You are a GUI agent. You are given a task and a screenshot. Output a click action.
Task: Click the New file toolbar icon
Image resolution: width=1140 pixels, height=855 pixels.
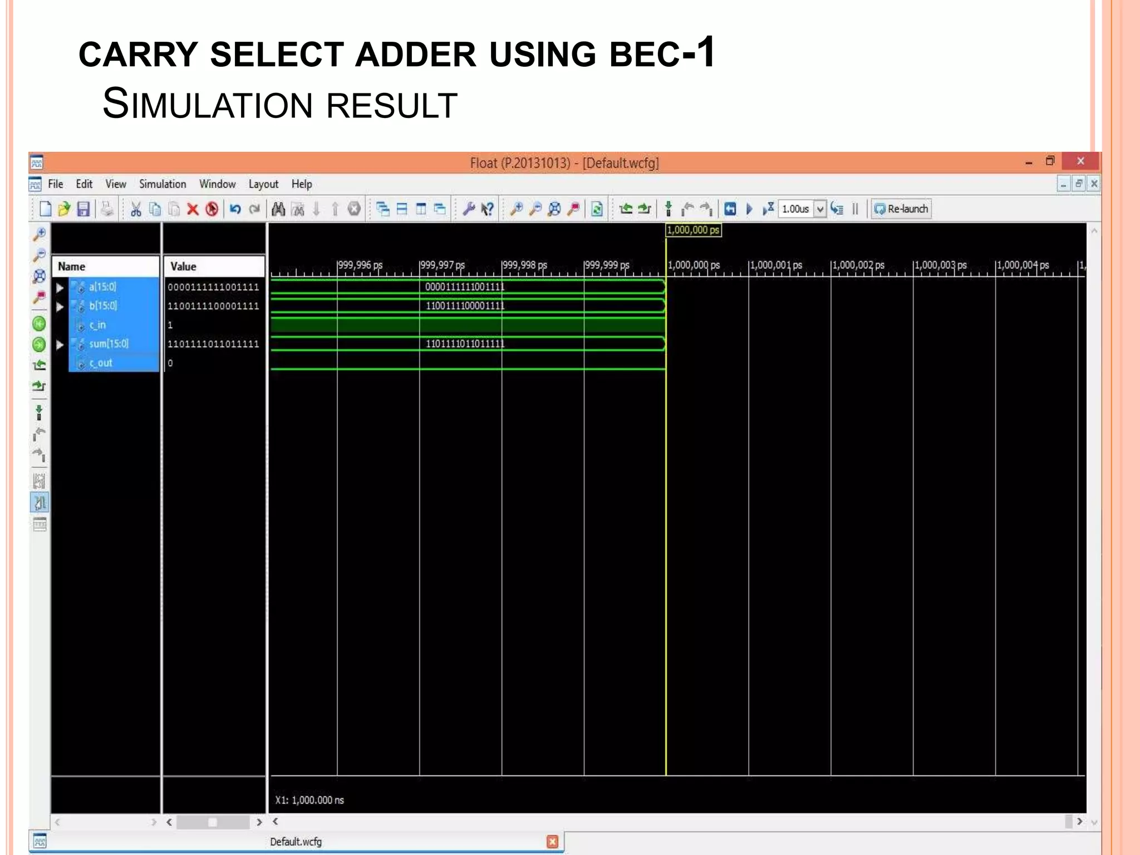pyautogui.click(x=45, y=209)
